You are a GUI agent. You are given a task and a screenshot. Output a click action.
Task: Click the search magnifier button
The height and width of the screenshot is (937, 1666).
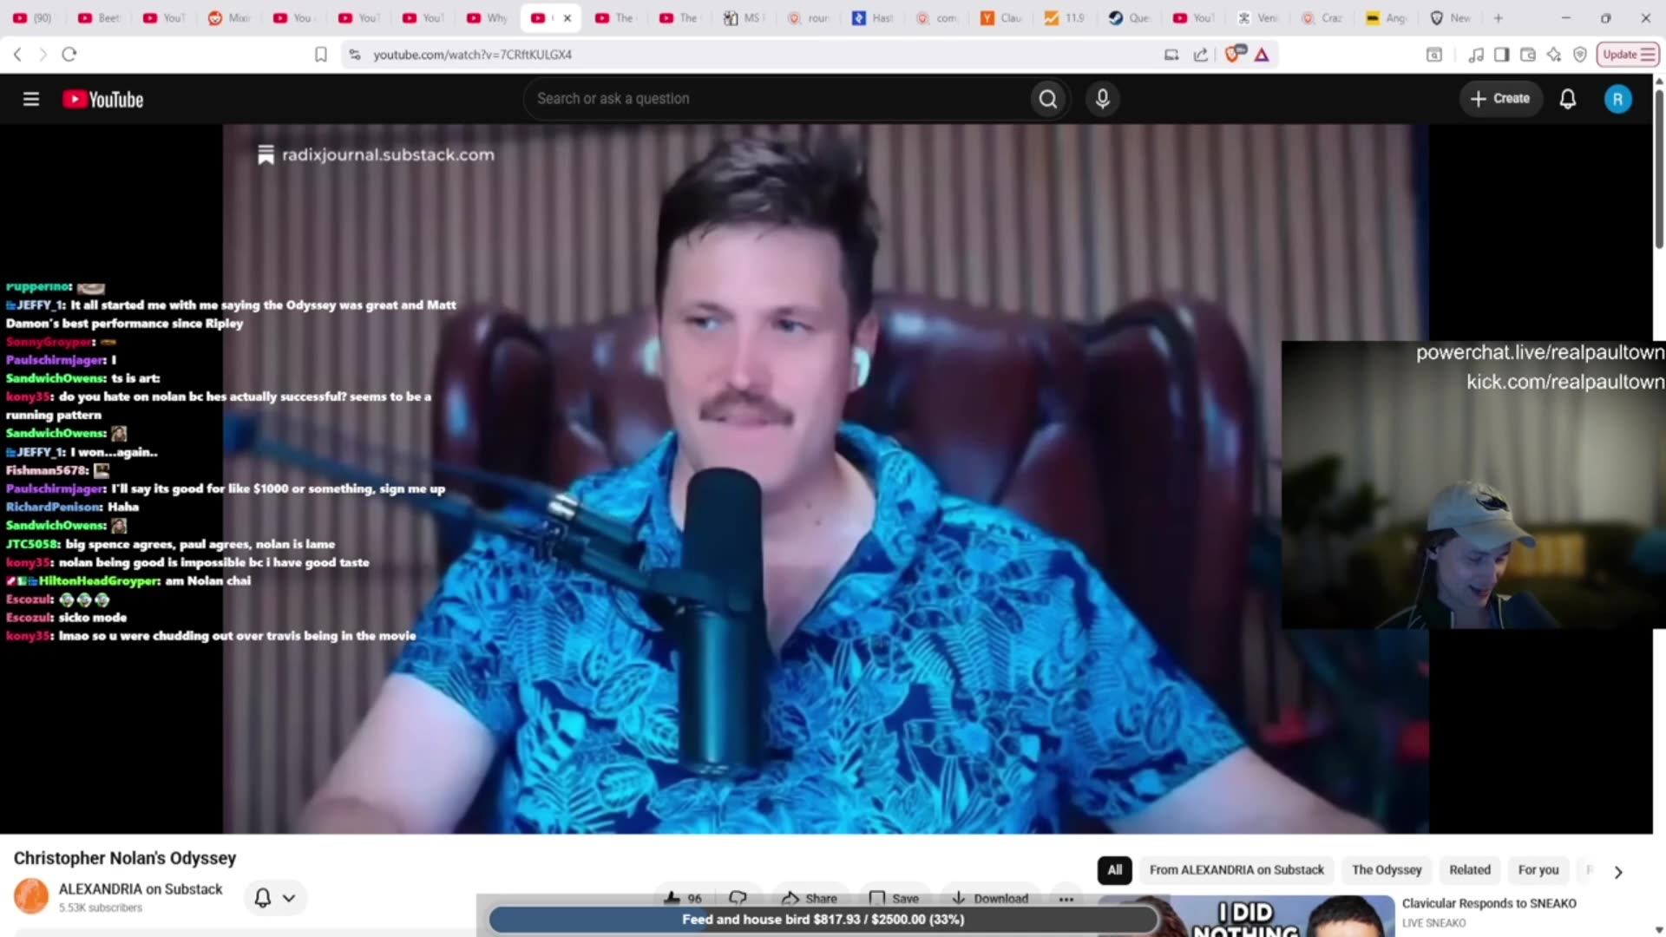pyautogui.click(x=1048, y=99)
